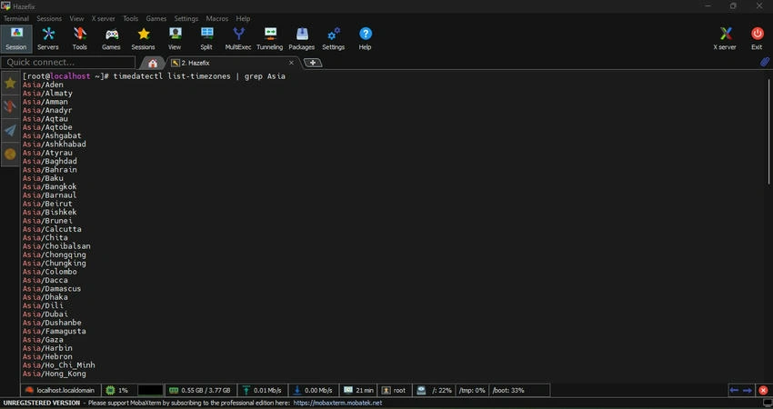The height and width of the screenshot is (409, 773).
Task: Open a new tab with plus button
Action: 313,63
